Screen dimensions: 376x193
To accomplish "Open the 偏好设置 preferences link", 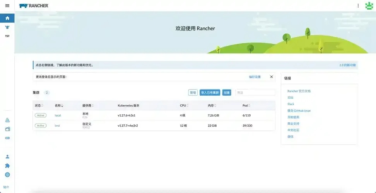I will 255,77.
